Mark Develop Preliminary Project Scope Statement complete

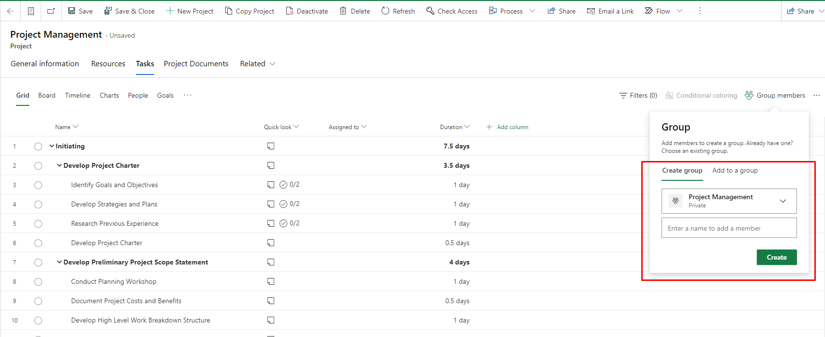click(x=38, y=263)
